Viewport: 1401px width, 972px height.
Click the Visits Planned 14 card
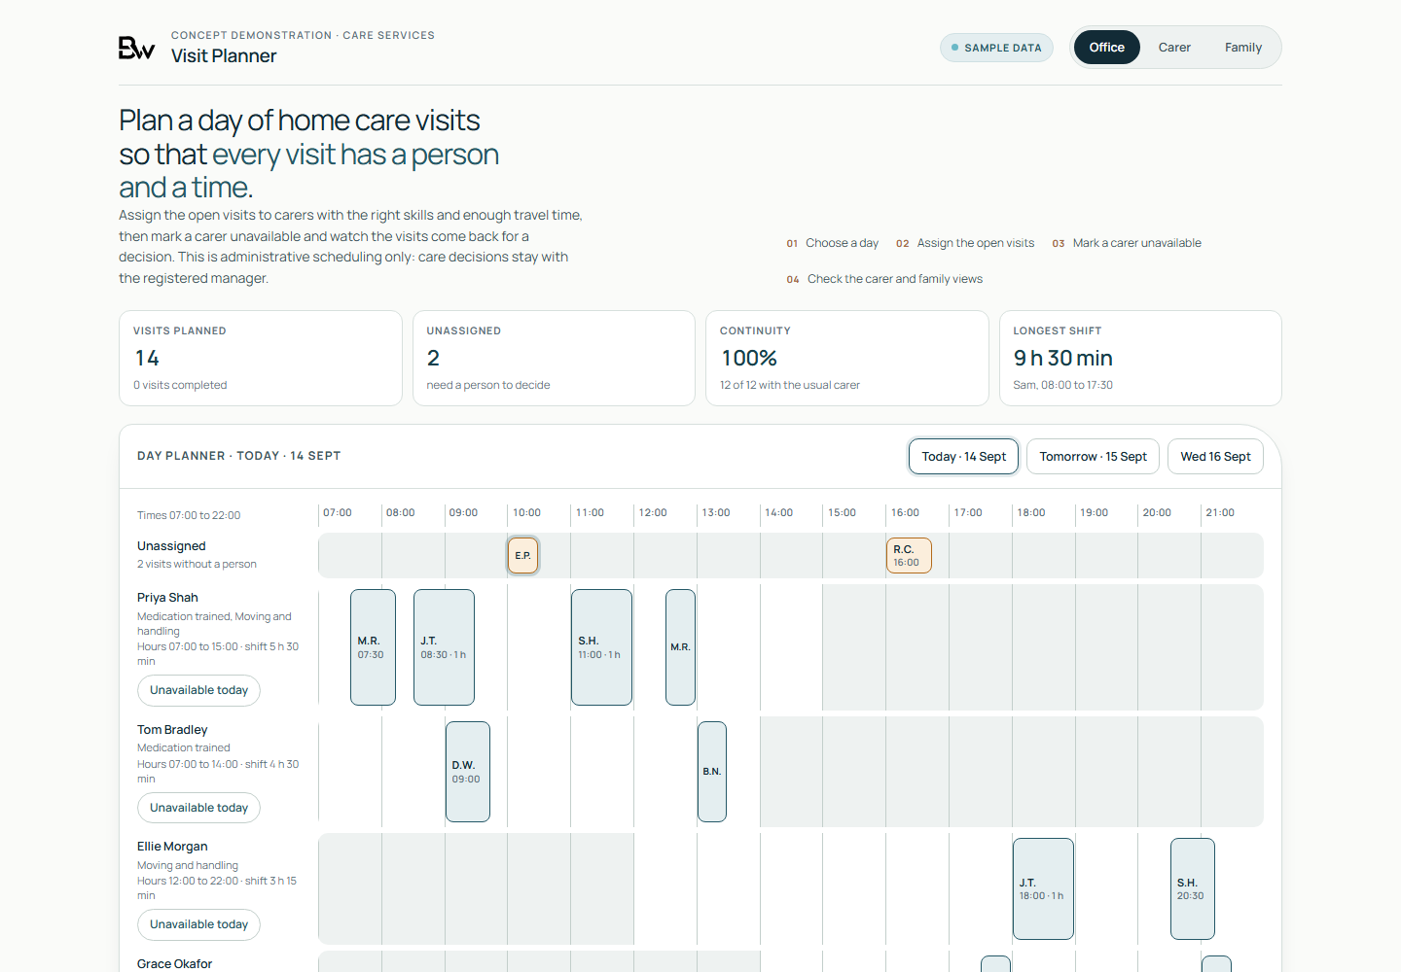point(261,359)
